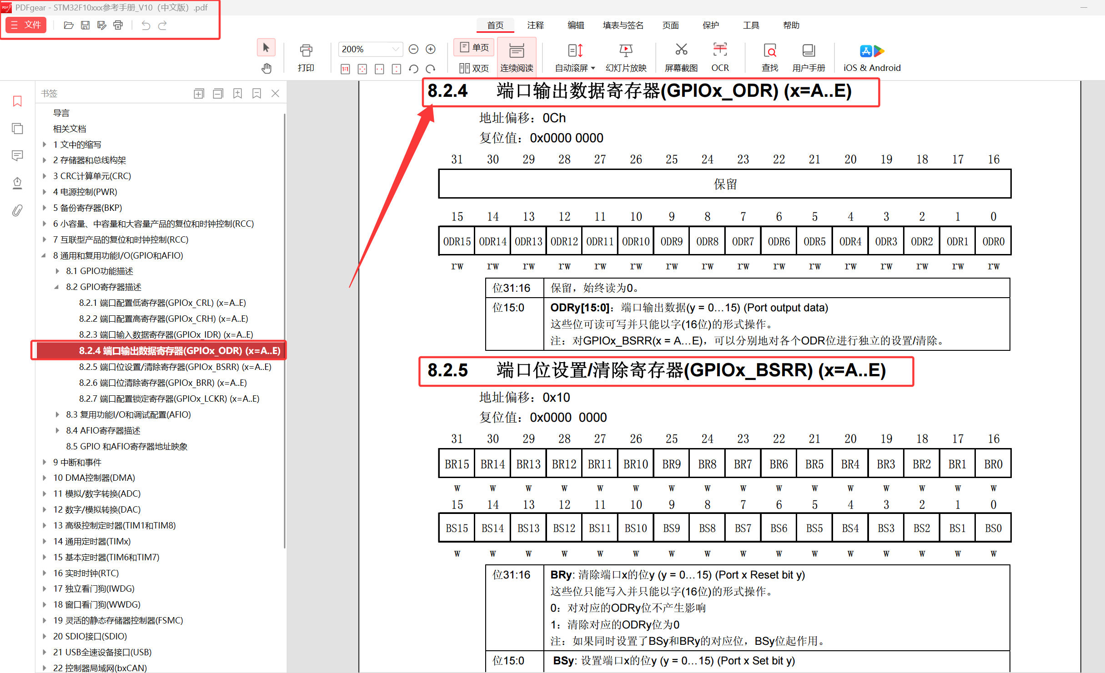Image resolution: width=1105 pixels, height=673 pixels.
Task: Click the fit page icon
Action: coord(362,69)
